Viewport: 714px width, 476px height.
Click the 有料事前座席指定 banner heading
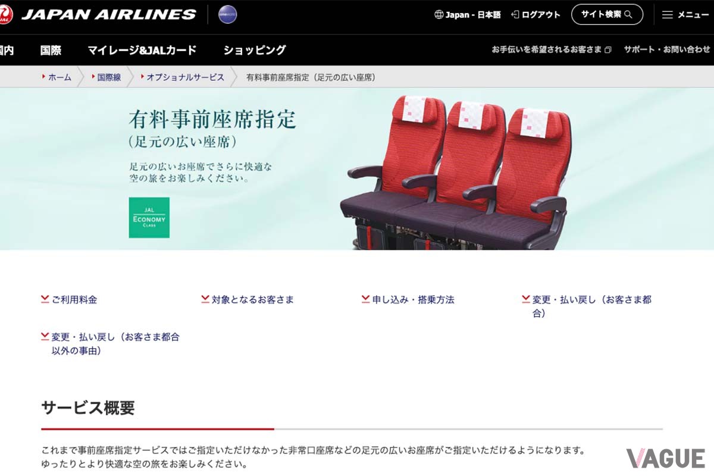(x=212, y=119)
